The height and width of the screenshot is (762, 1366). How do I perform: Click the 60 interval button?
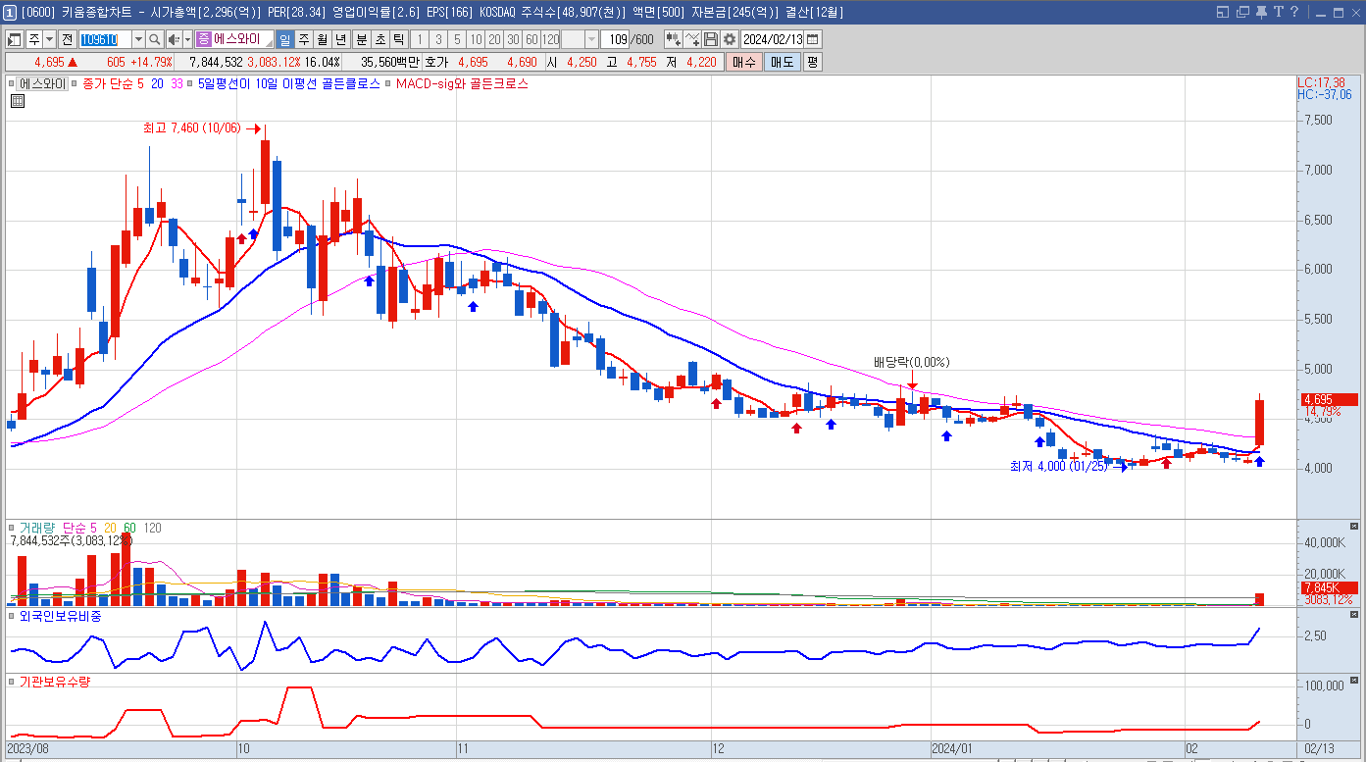pyautogui.click(x=531, y=39)
